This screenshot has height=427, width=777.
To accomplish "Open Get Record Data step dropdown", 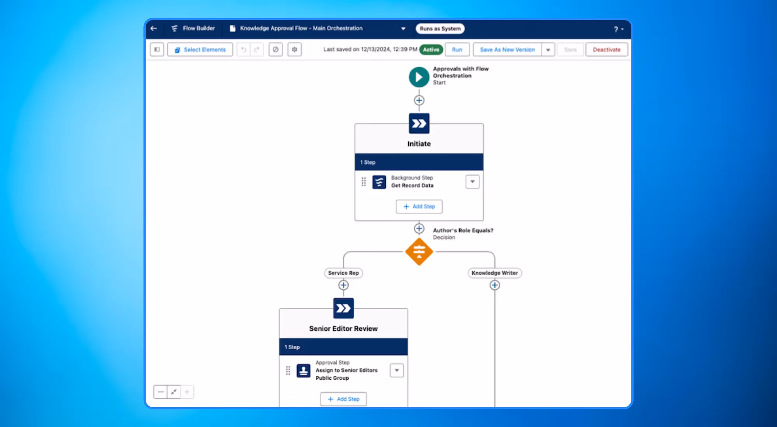I will click(x=472, y=182).
